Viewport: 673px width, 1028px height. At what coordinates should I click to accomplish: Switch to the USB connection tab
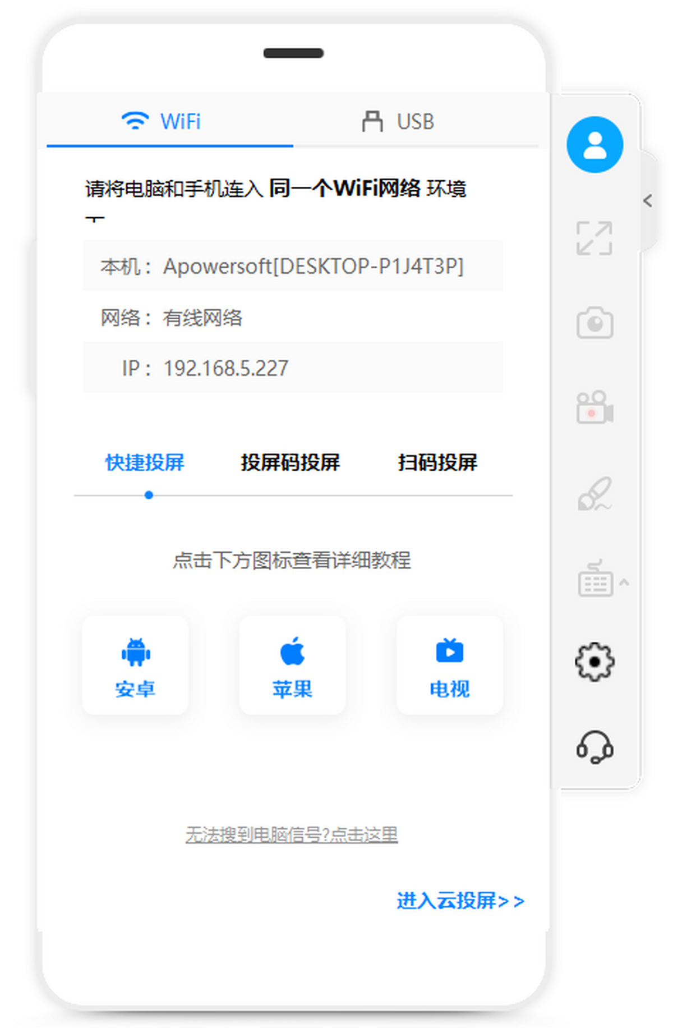pyautogui.click(x=398, y=121)
